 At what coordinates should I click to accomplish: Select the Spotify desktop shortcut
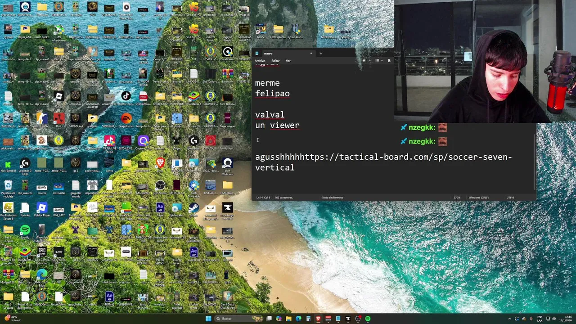coord(25,232)
